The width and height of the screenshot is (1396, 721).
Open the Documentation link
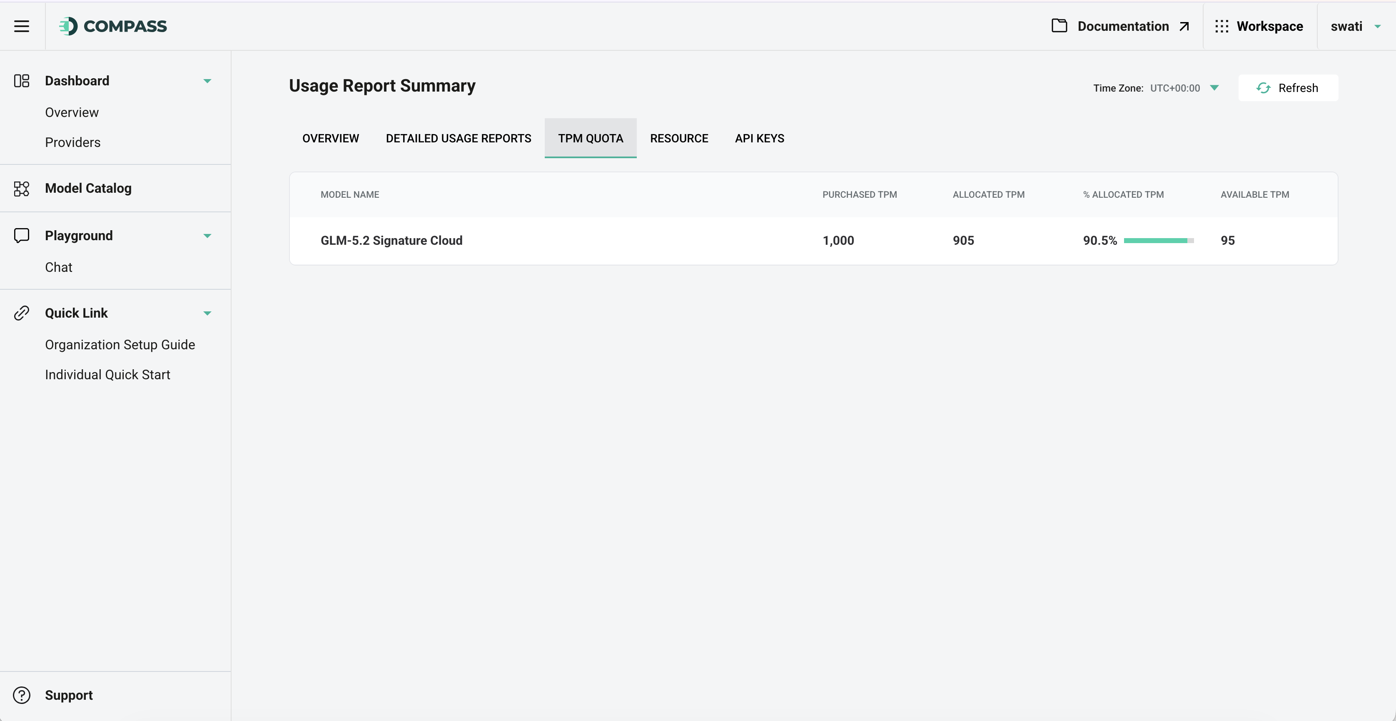[x=1120, y=26]
